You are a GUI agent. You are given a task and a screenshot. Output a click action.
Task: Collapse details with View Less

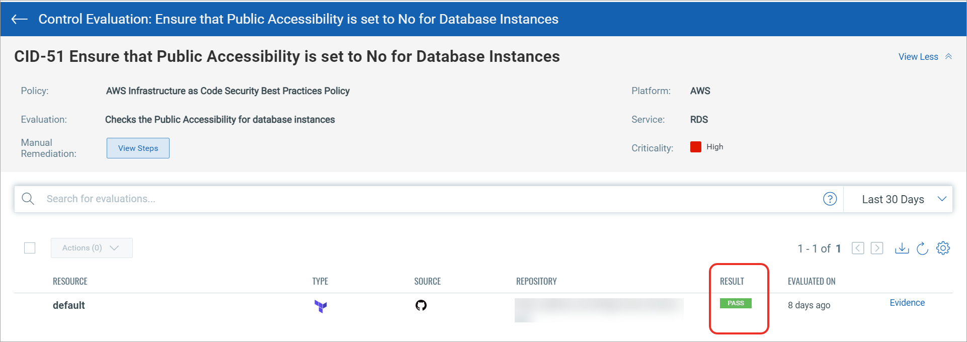[925, 57]
